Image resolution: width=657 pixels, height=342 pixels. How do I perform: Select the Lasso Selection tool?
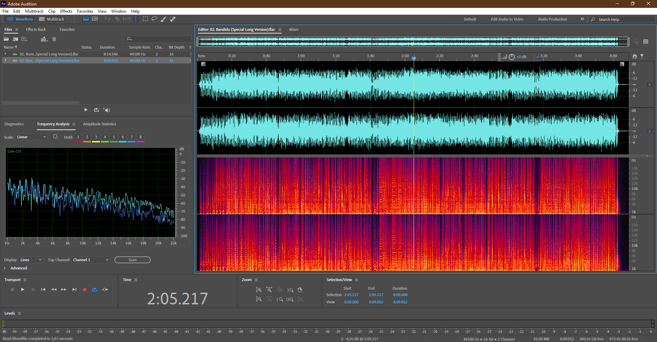[x=154, y=19]
